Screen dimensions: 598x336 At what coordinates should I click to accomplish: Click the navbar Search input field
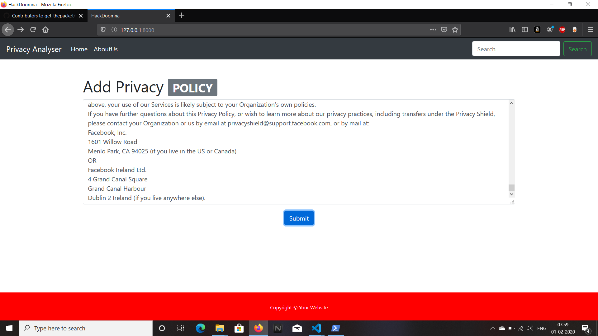click(516, 49)
